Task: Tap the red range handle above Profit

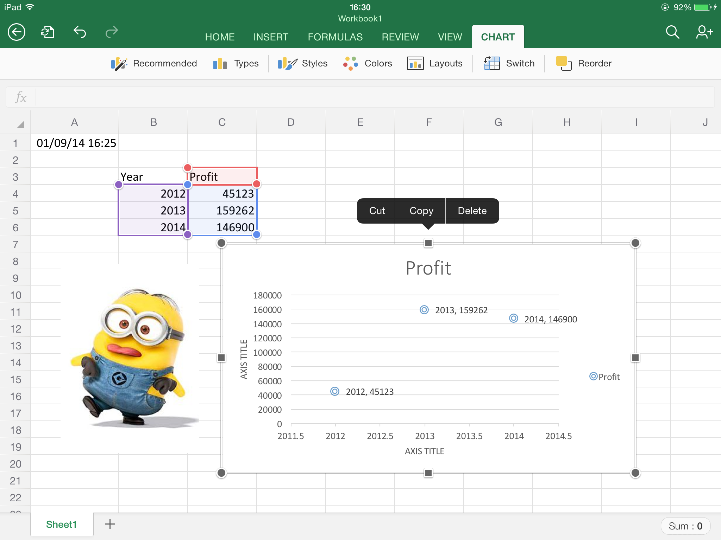Action: point(188,168)
